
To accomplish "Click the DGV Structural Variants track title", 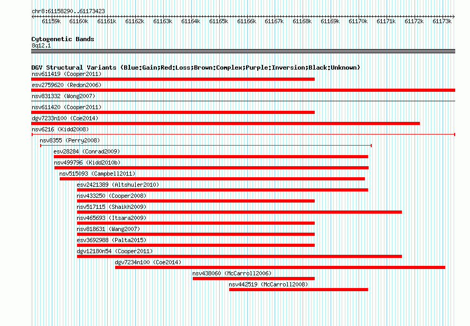I will [196, 68].
